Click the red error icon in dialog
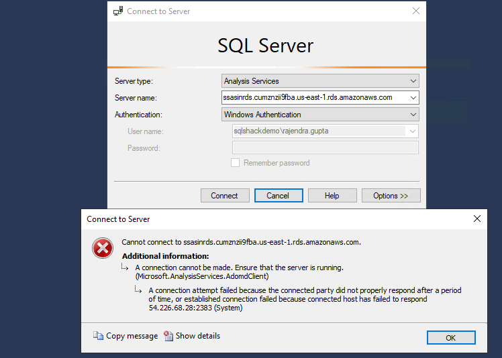502x358 pixels. pyautogui.click(x=103, y=248)
